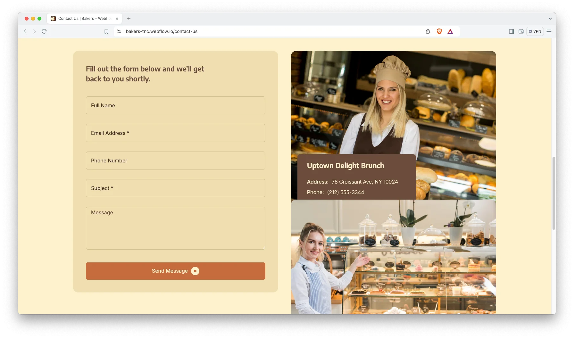Bookmark this page with bookmark icon
The image size is (574, 338).
coord(106,31)
